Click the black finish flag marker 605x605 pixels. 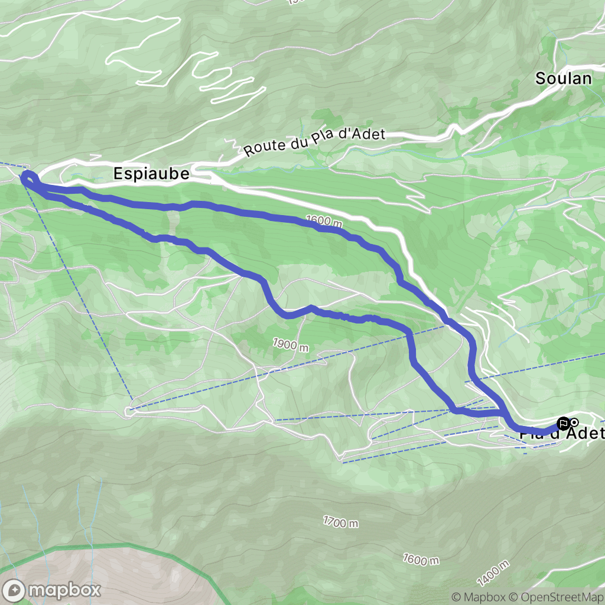563,424
